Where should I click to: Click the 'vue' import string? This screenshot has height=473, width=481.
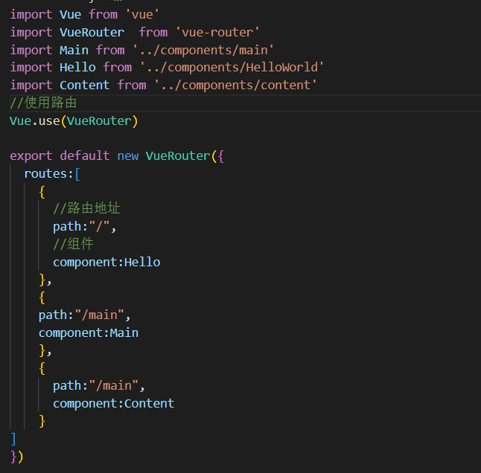(x=142, y=14)
